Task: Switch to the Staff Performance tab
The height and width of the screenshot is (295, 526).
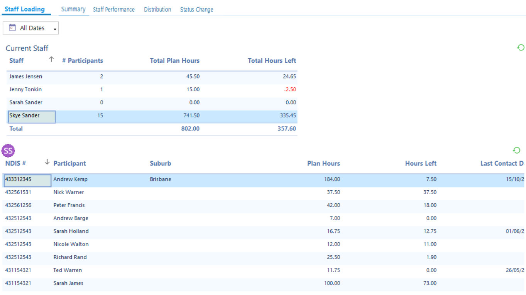Action: click(x=114, y=9)
